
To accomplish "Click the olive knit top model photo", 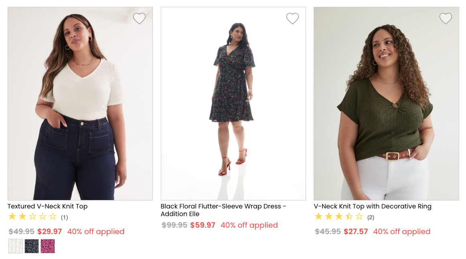I will [386, 103].
